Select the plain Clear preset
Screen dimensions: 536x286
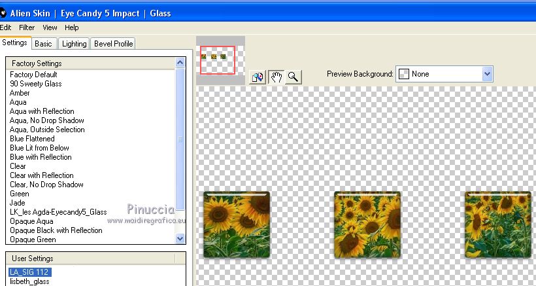click(x=18, y=166)
